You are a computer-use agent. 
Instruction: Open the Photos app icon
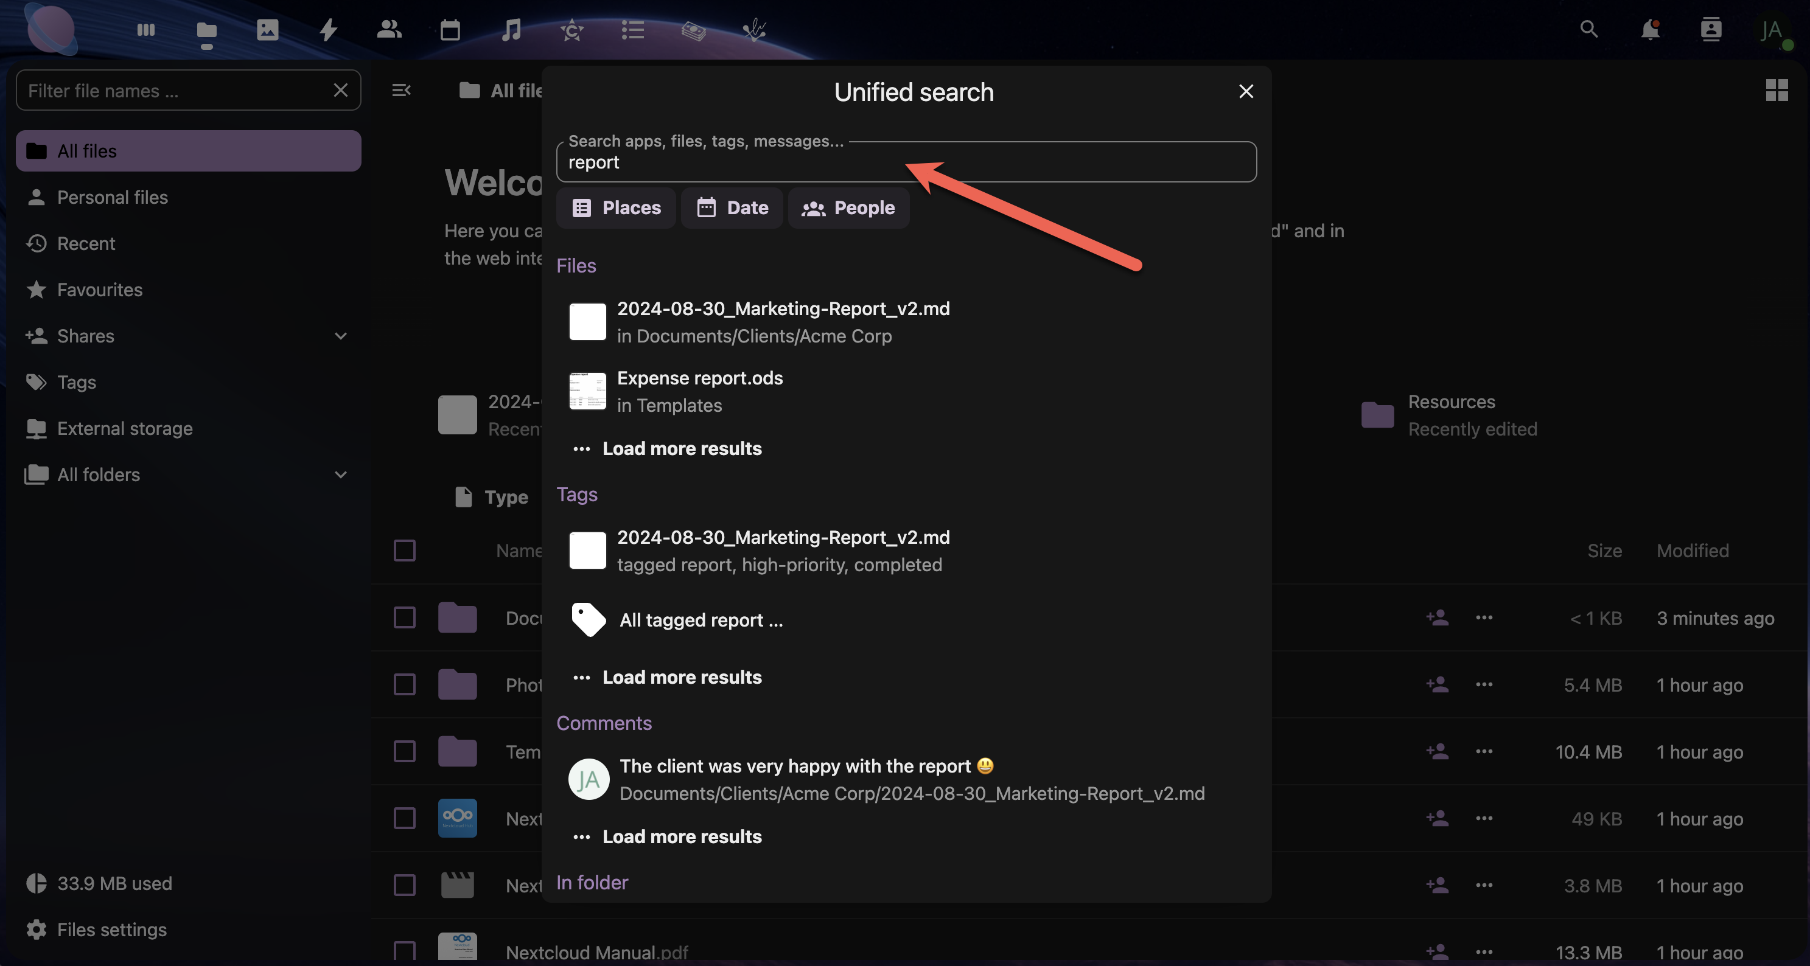(267, 30)
